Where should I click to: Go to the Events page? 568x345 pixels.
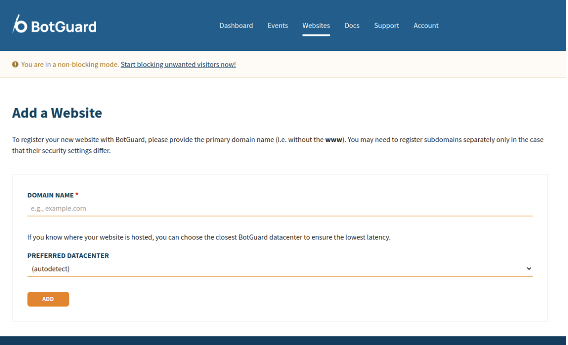tap(278, 25)
